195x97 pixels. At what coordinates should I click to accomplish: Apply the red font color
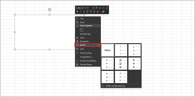click(97, 12)
